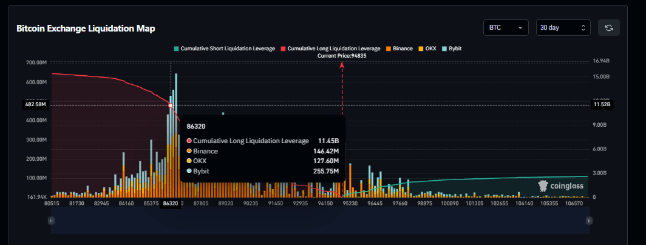Viewport: 646px width, 245px height.
Task: Toggle the Bybit legend entry
Action: tap(455, 48)
